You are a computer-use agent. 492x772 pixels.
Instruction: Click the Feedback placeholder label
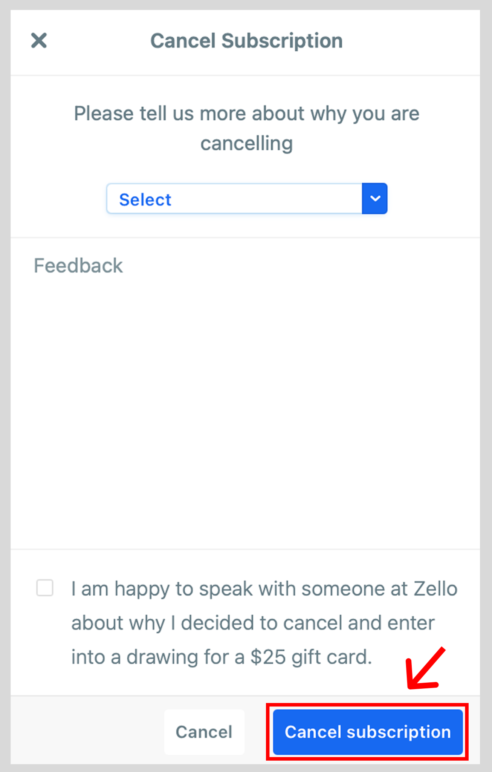[x=78, y=265]
